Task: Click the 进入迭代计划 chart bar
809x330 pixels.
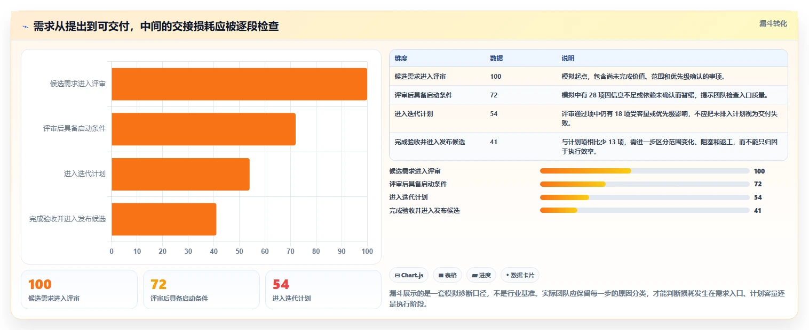Action: [x=180, y=174]
